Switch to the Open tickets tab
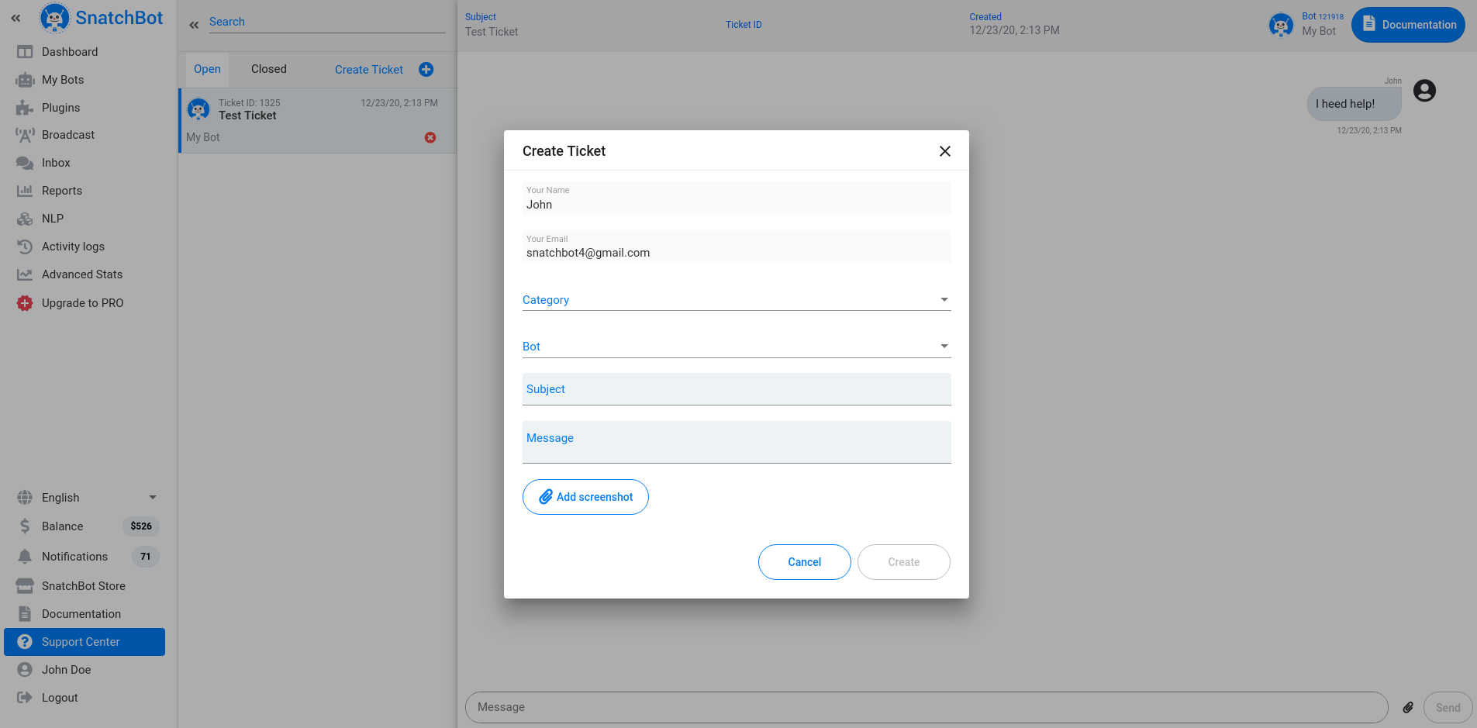This screenshot has height=728, width=1477. 207,69
